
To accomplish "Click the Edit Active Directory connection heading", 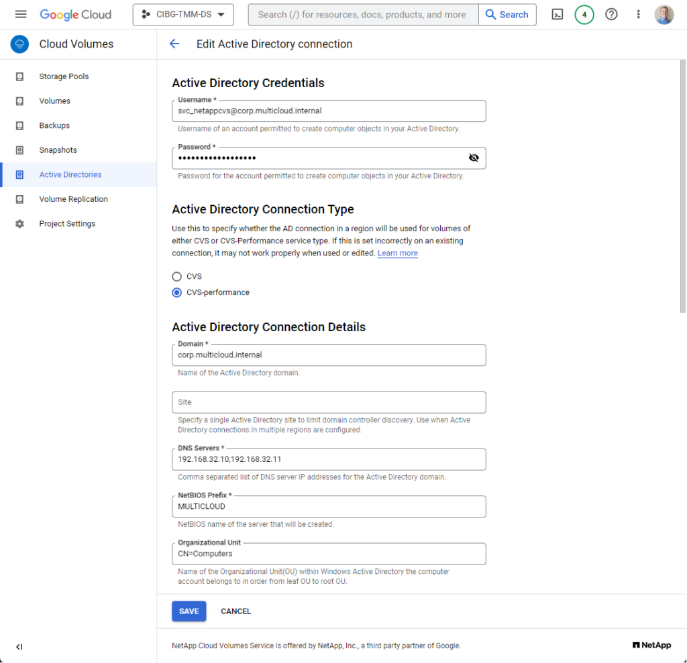I will pos(274,44).
